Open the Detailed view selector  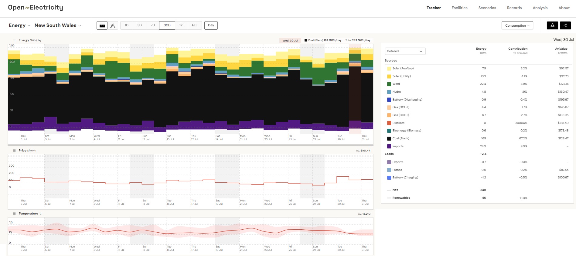405,51
